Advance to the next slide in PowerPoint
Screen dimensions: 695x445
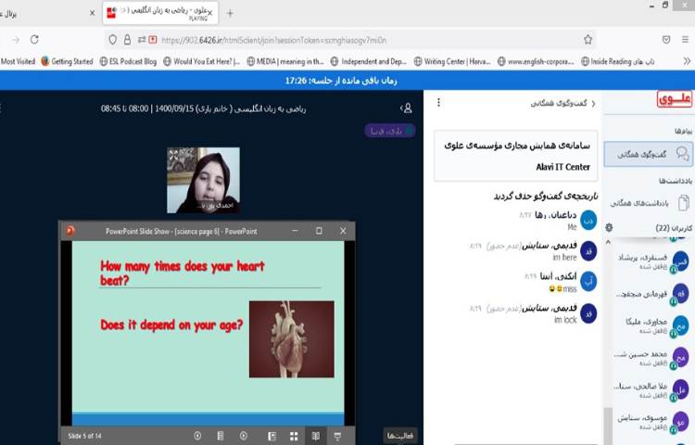click(x=244, y=435)
